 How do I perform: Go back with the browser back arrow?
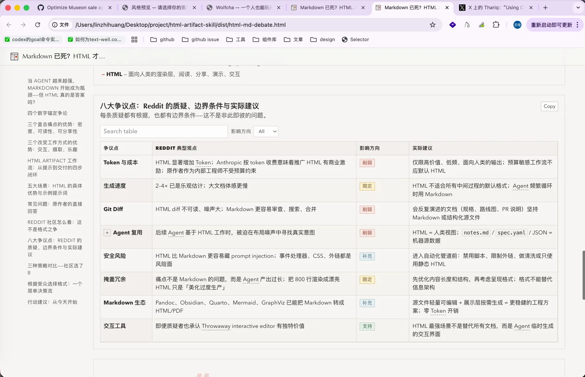click(x=9, y=25)
